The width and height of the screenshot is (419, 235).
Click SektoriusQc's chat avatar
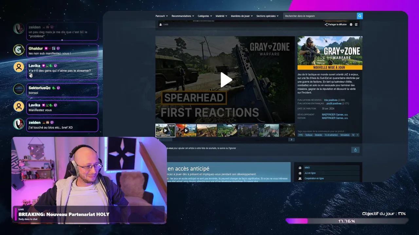click(19, 89)
